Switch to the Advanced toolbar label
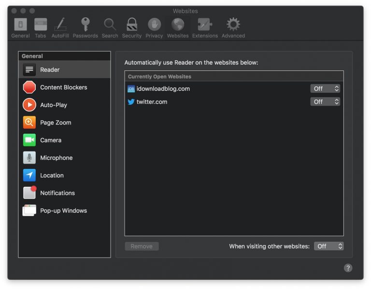 point(233,36)
